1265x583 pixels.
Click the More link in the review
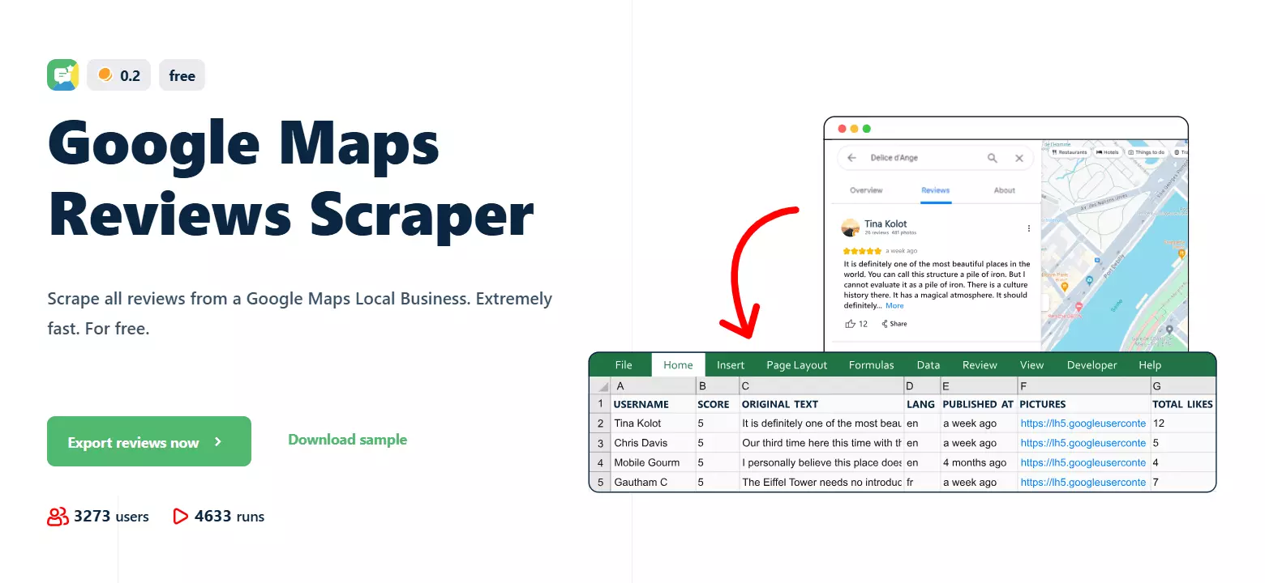pyautogui.click(x=894, y=305)
